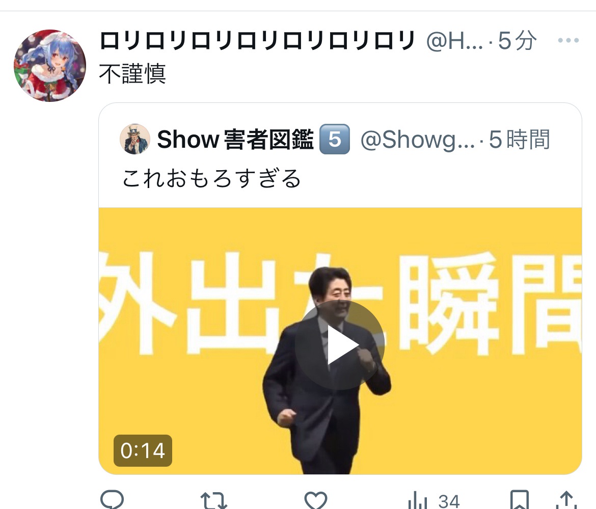Open the profile name ロリロリロリ at top
Image resolution: width=596 pixels, height=509 pixels.
click(x=257, y=41)
